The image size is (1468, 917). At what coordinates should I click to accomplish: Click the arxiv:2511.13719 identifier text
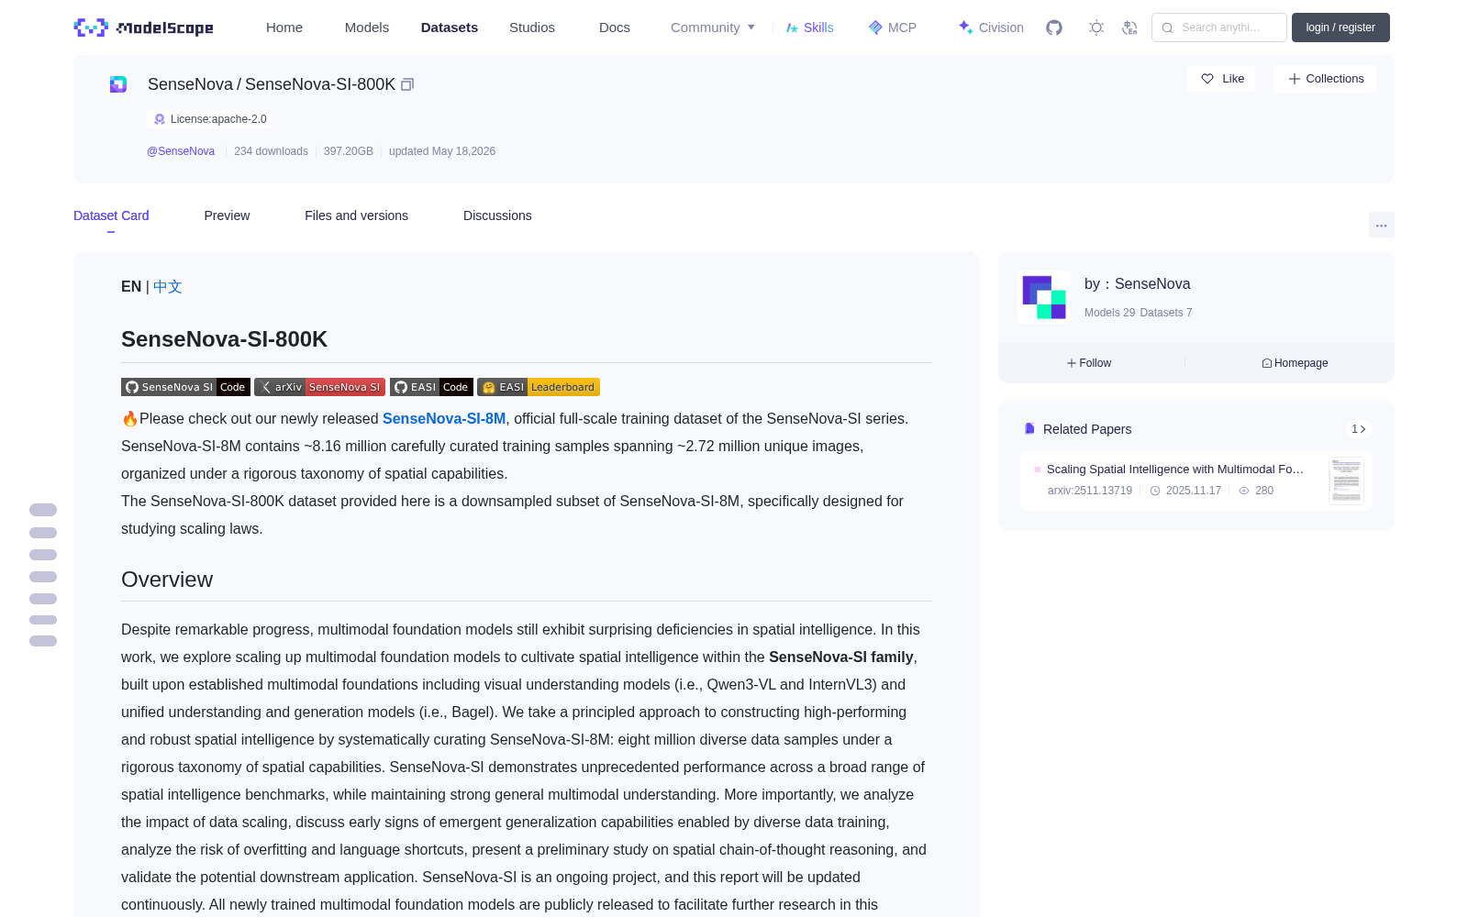tap(1090, 491)
